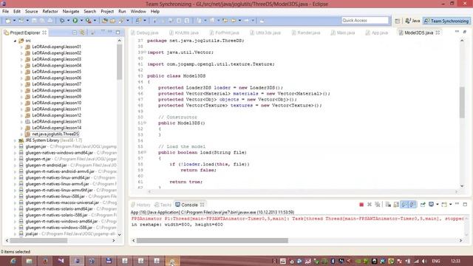Image resolution: width=473 pixels, height=266 pixels.
Task: Close the Console view tab with X
Action: (202, 205)
